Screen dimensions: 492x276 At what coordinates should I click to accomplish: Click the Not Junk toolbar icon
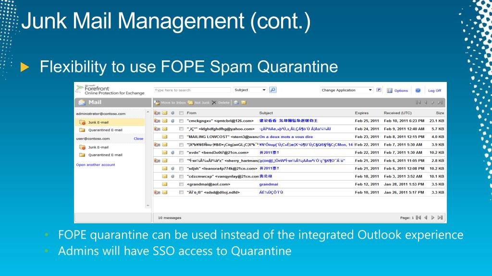190,103
